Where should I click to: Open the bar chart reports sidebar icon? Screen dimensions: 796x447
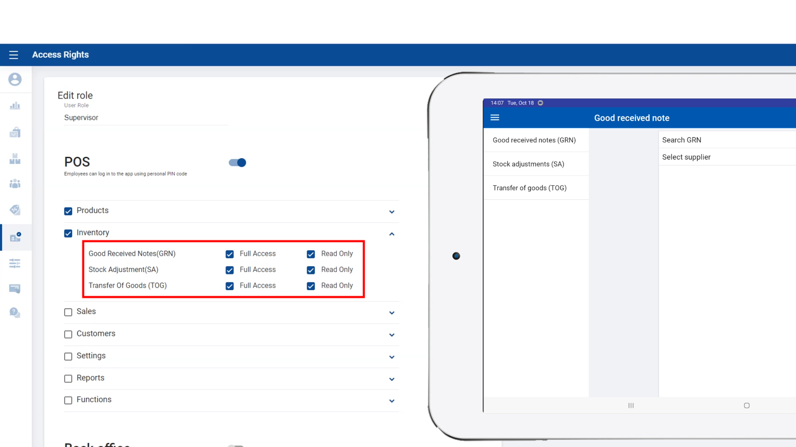tap(15, 106)
